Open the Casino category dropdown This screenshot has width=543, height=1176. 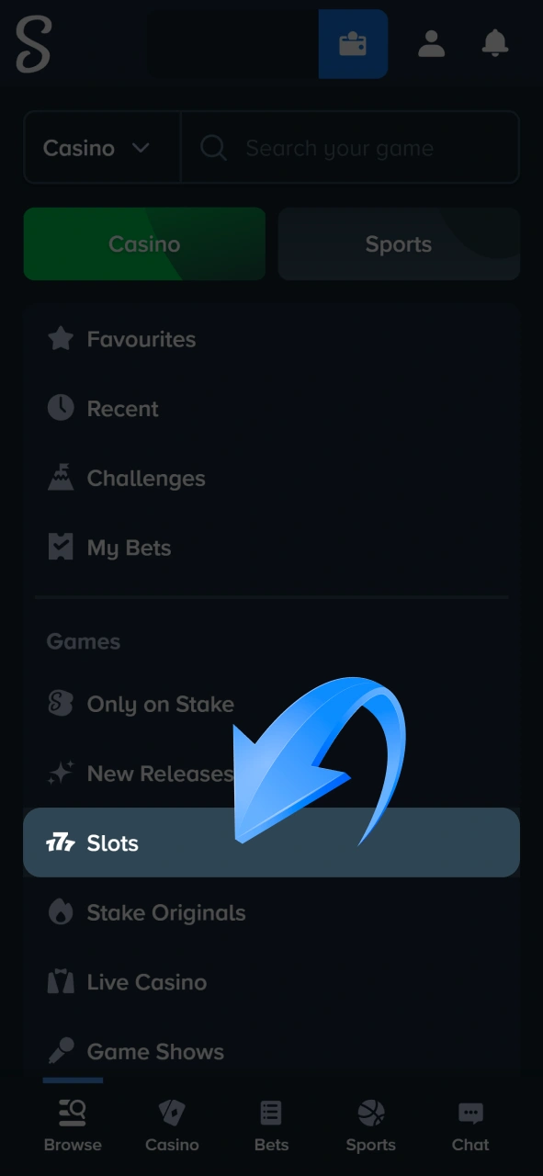pyautogui.click(x=101, y=147)
